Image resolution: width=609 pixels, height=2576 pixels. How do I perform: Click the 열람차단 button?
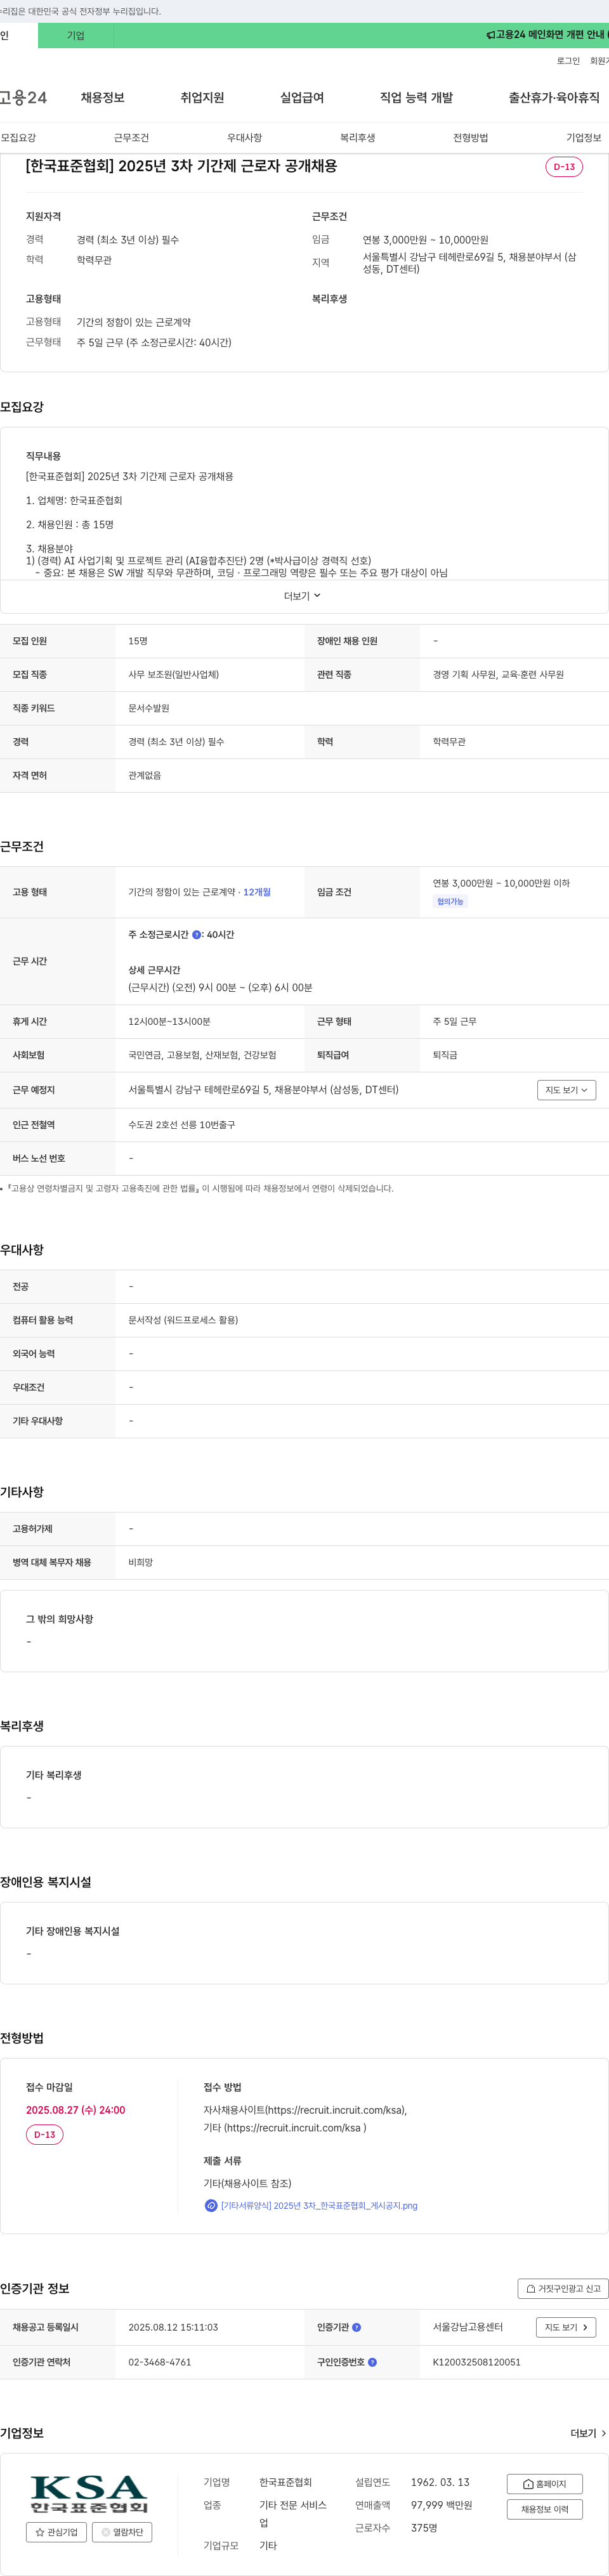122,2532
